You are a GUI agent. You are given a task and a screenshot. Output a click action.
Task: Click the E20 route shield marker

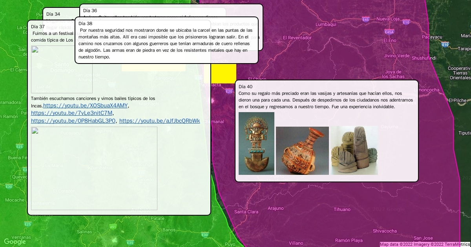point(229,91)
